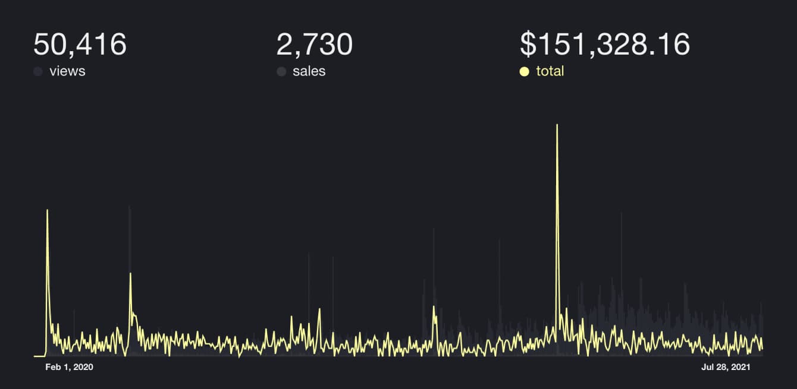
Task: Click the 2,730 sales count
Action: pyautogui.click(x=315, y=45)
